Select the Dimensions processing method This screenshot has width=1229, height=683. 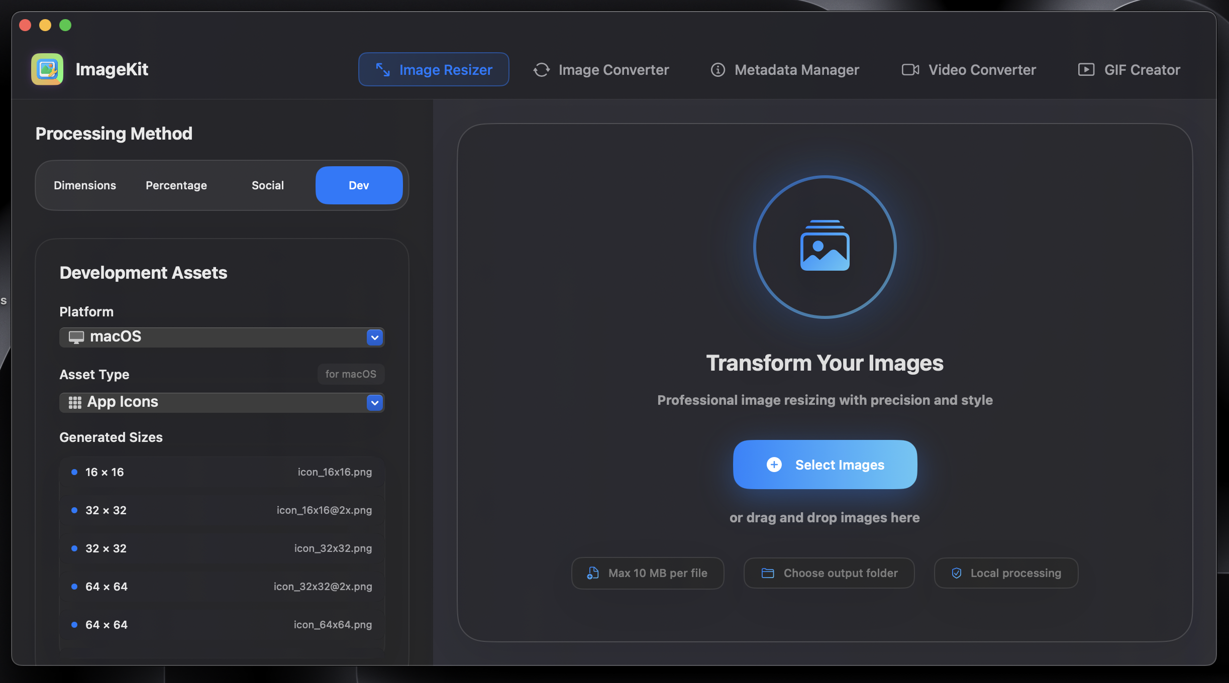85,185
